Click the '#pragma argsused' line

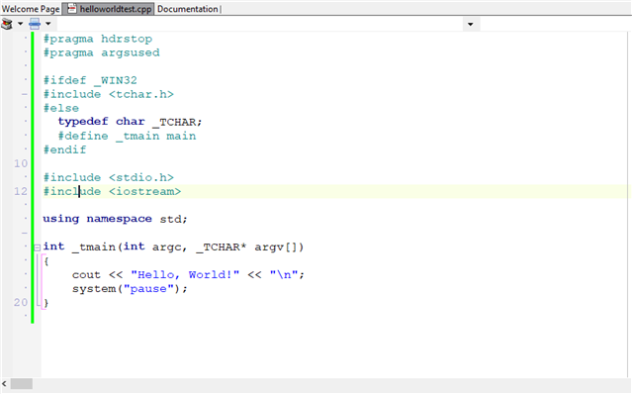(x=102, y=52)
